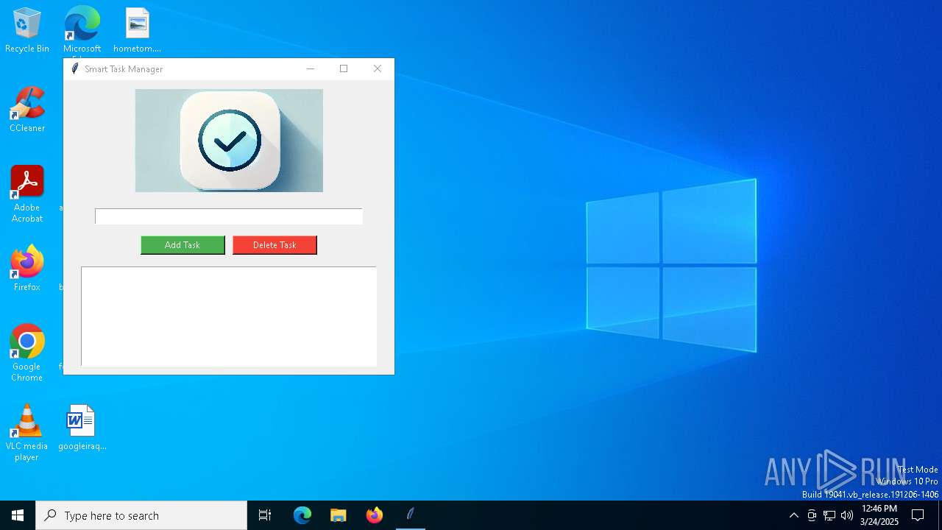Select the Recycle Bin desktop icon
Screen dimensions: 942x530
pos(27,30)
